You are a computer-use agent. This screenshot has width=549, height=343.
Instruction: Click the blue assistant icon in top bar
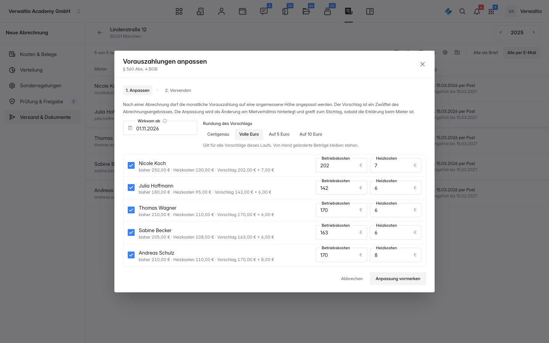448,11
